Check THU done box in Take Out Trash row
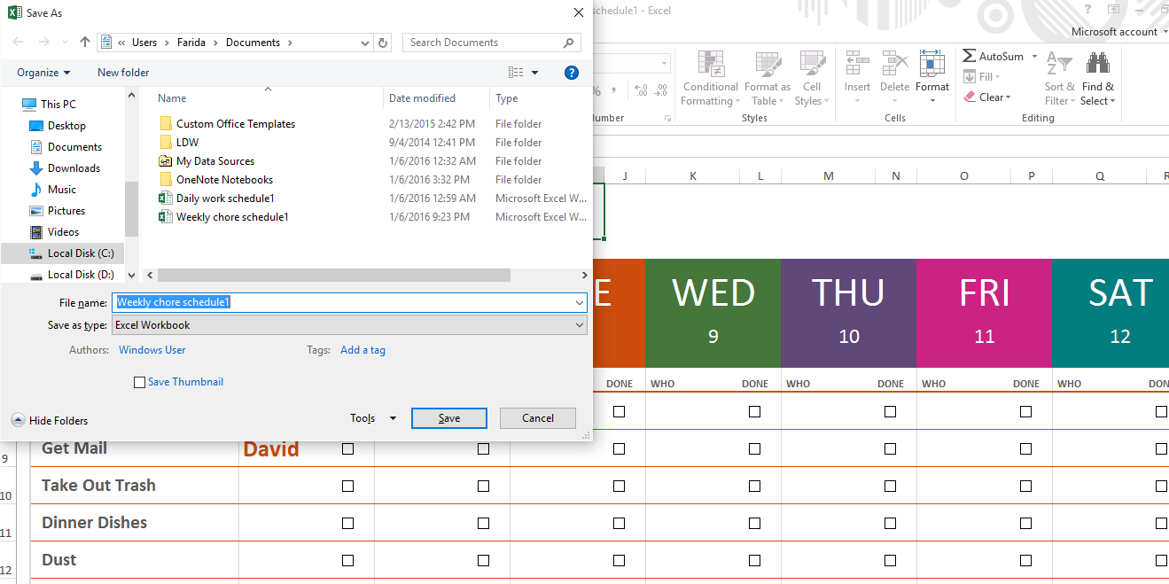 tap(890, 487)
